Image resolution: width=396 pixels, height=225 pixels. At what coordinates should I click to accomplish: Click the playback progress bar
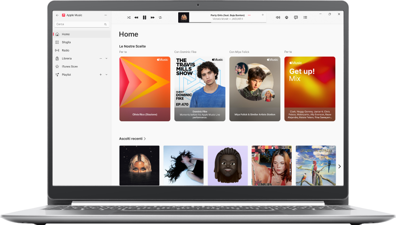(x=228, y=22)
